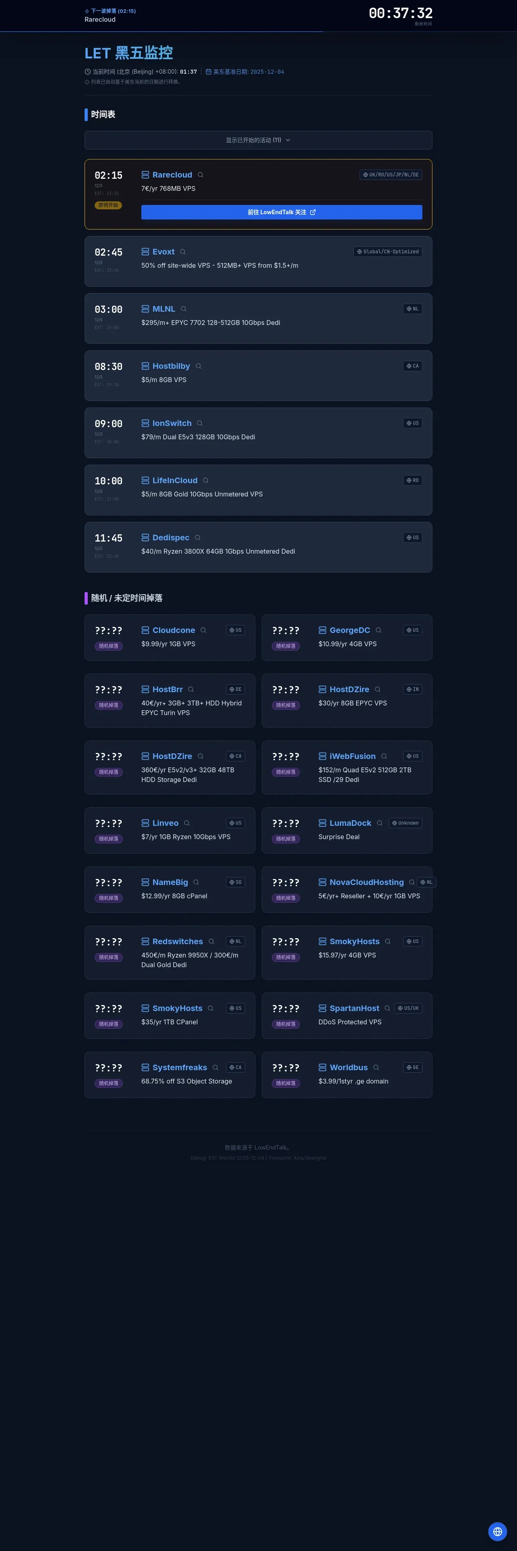Open the iWebFusion provider link
The width and height of the screenshot is (517, 1551).
point(353,756)
